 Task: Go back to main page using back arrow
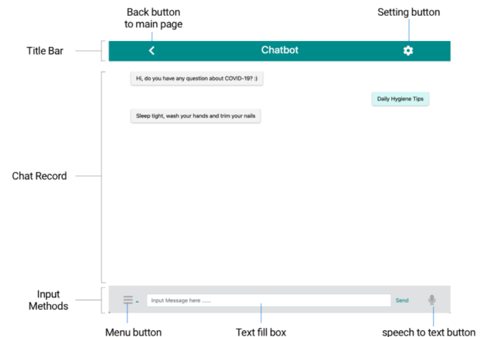click(152, 51)
